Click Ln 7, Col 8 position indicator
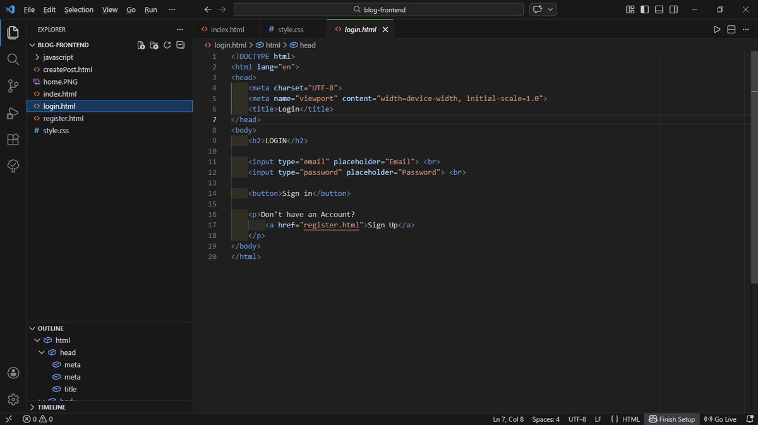The height and width of the screenshot is (425, 758). coord(508,419)
